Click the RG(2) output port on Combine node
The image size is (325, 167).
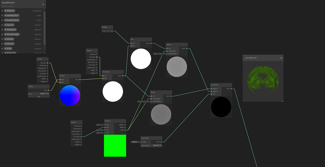(125, 130)
